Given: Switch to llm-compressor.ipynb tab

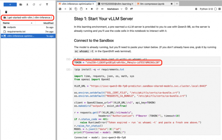Looking at the screenshot, I should point(152,4).
